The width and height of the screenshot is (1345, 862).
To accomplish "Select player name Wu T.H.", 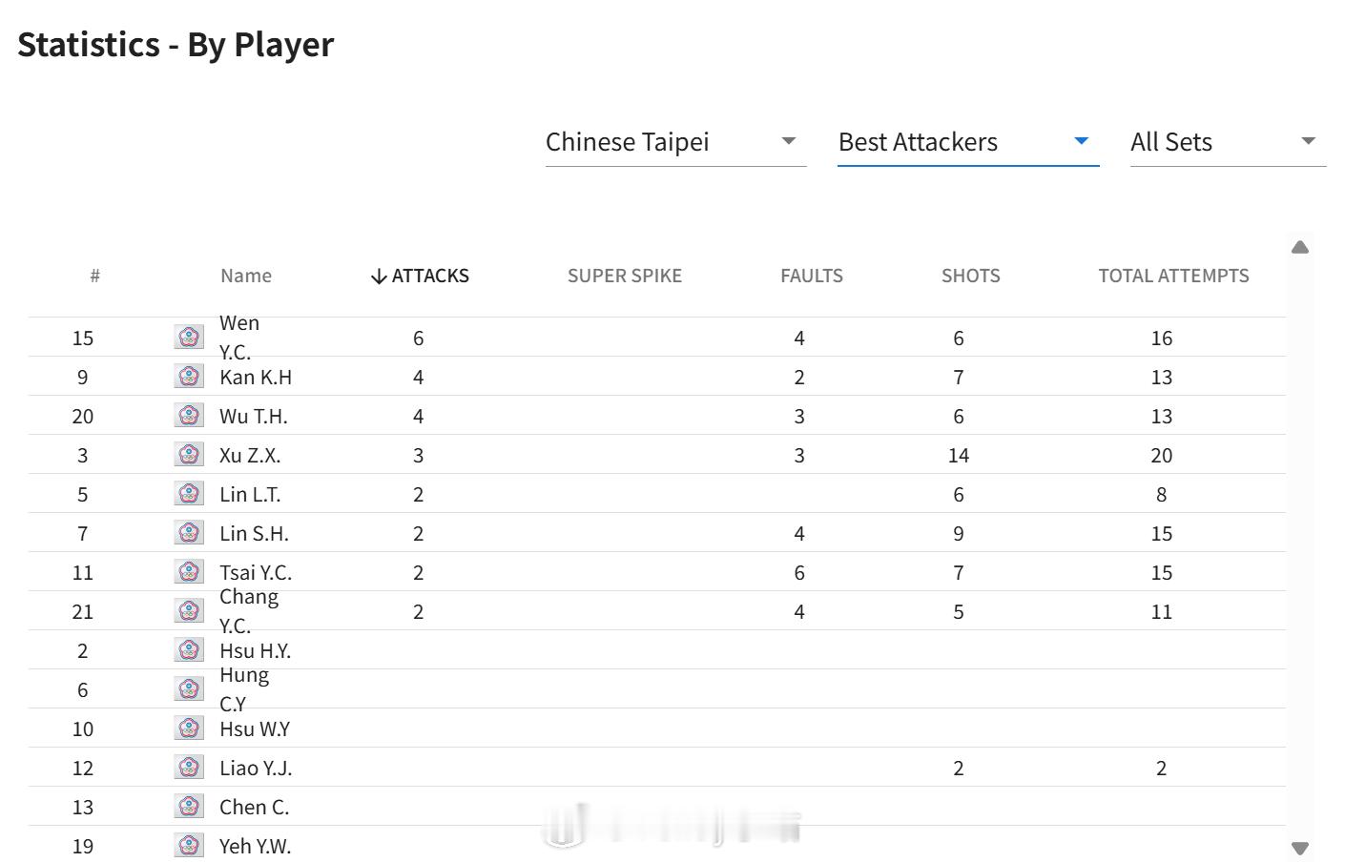I will (x=254, y=416).
